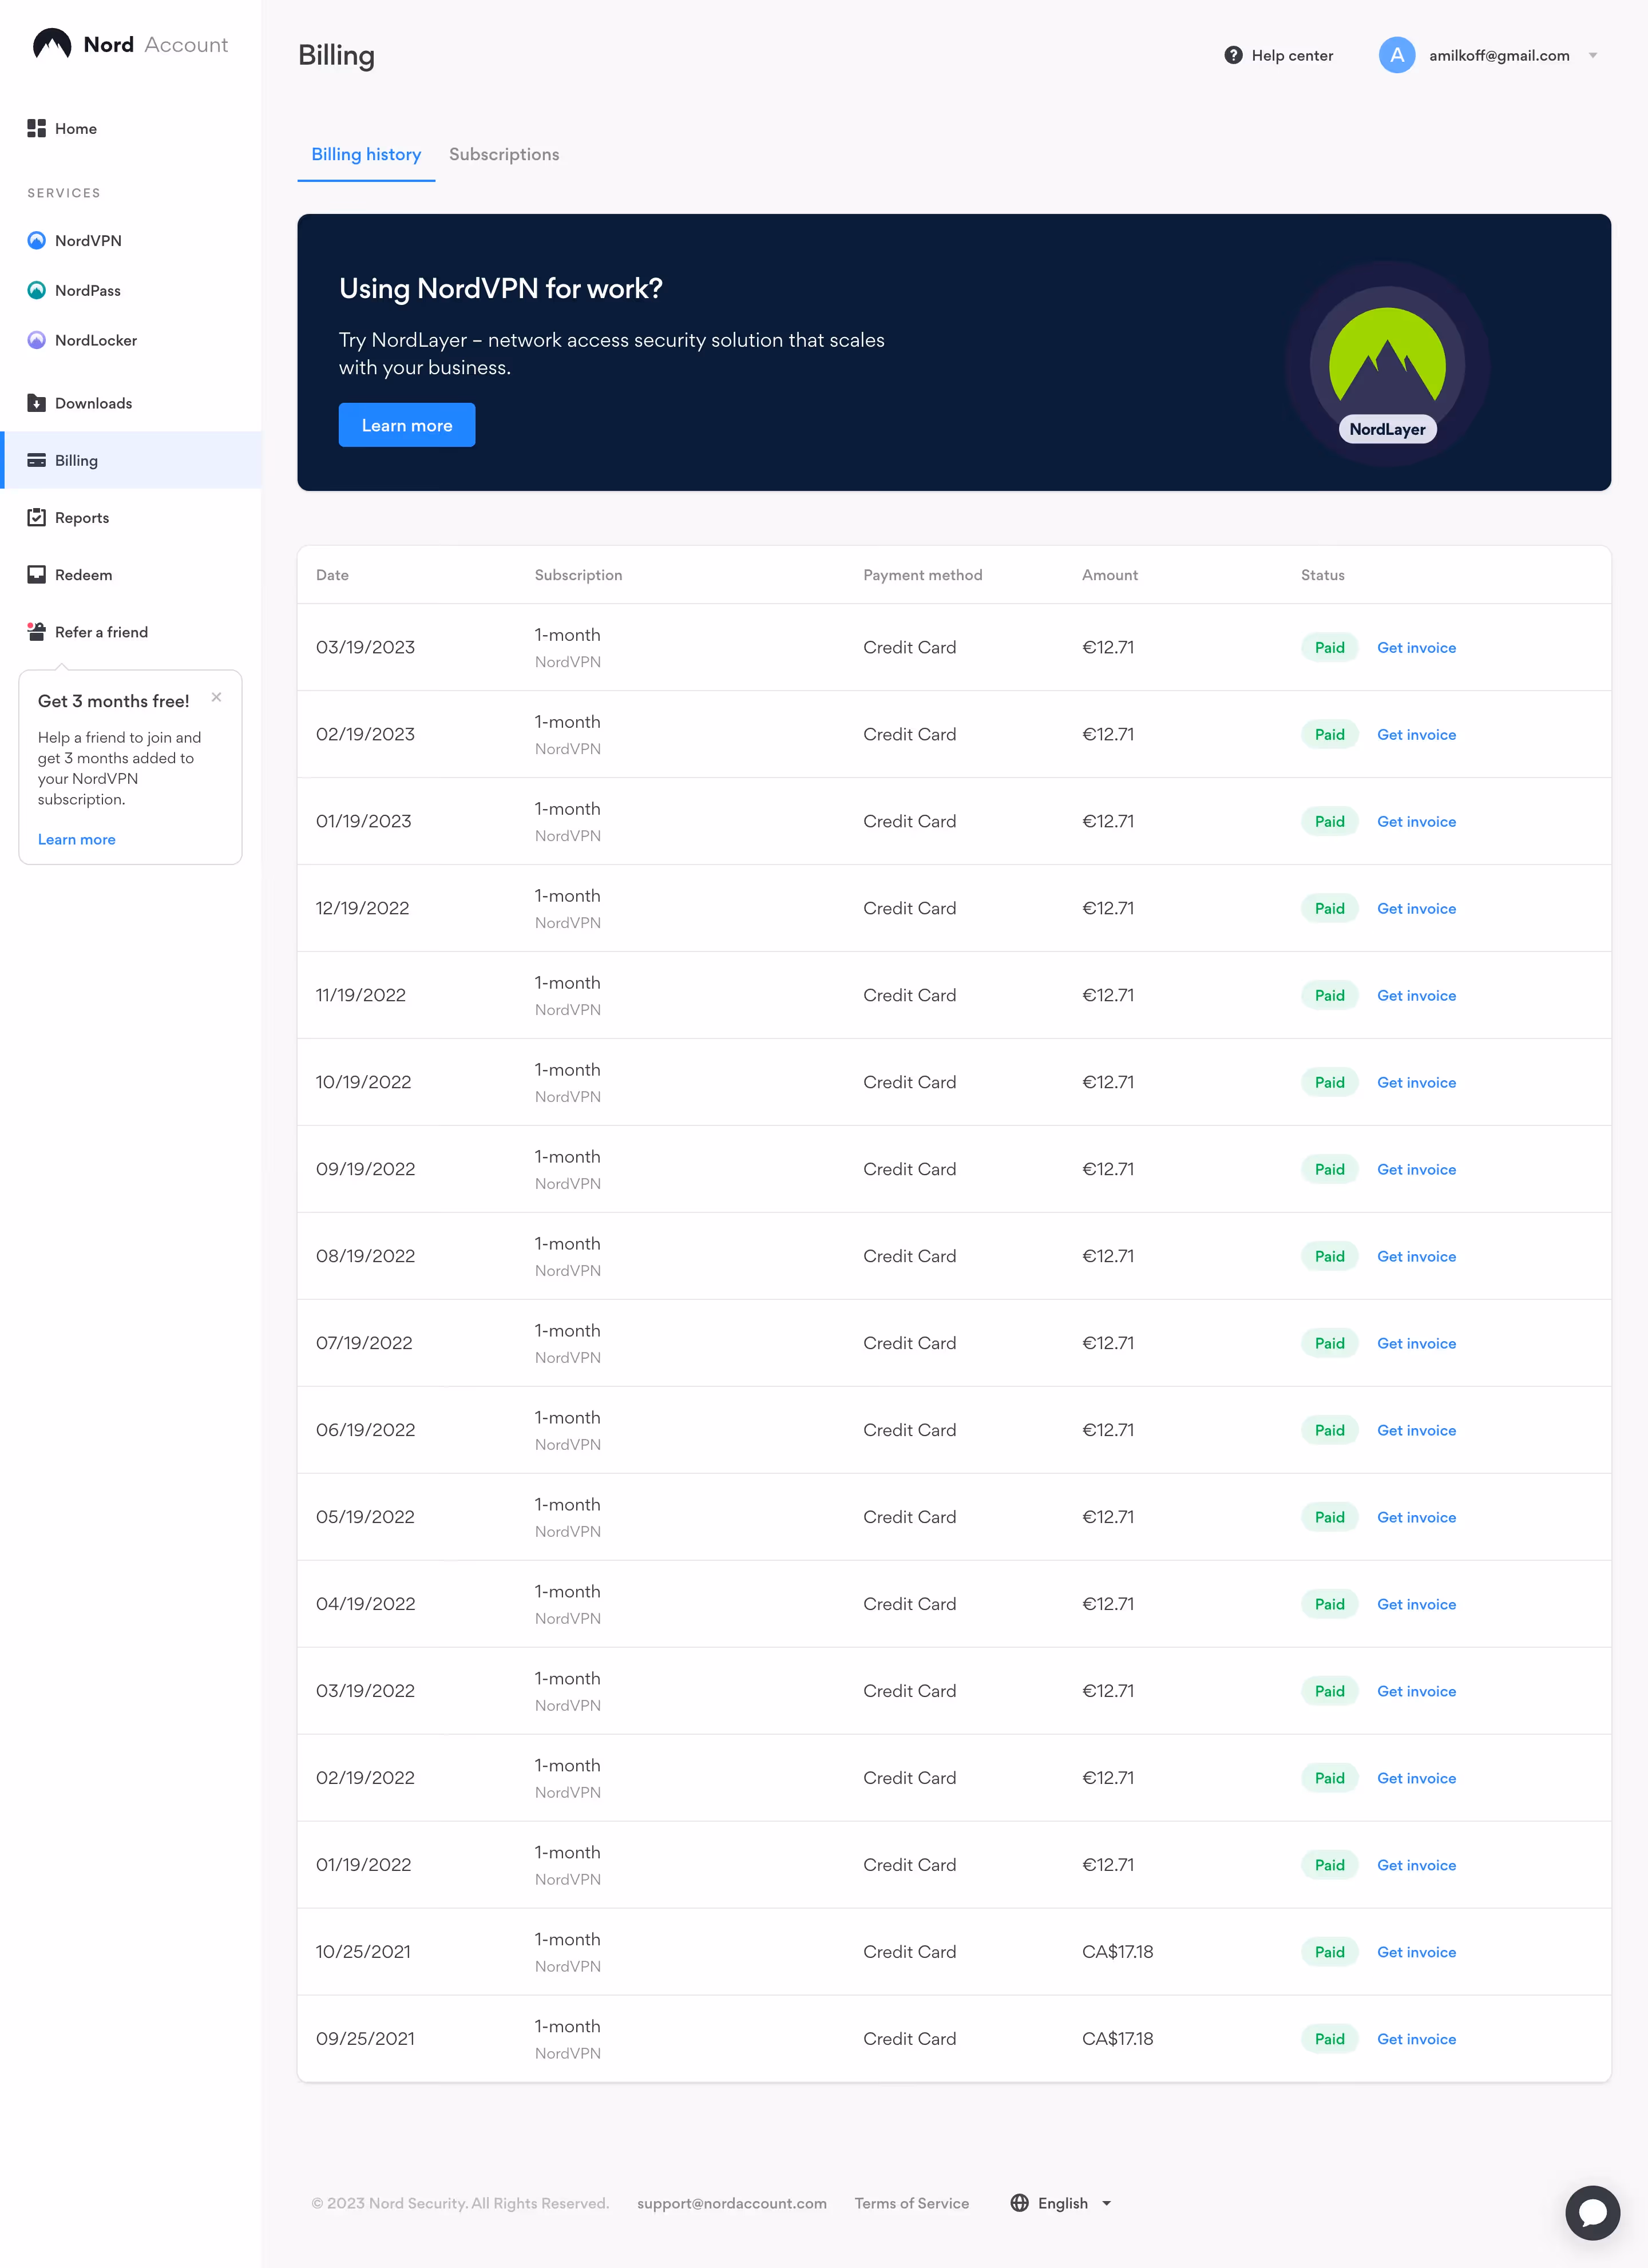
Task: Open the Help center
Action: (x=1278, y=55)
